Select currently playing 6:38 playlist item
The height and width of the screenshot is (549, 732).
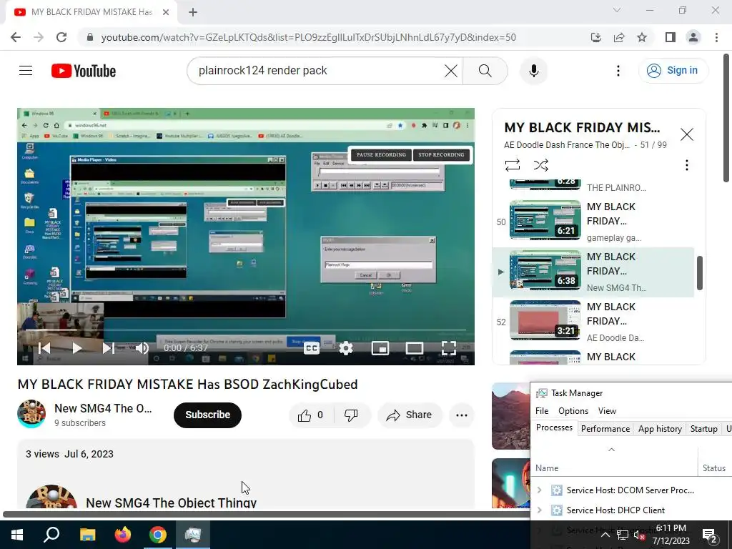tap(593, 272)
